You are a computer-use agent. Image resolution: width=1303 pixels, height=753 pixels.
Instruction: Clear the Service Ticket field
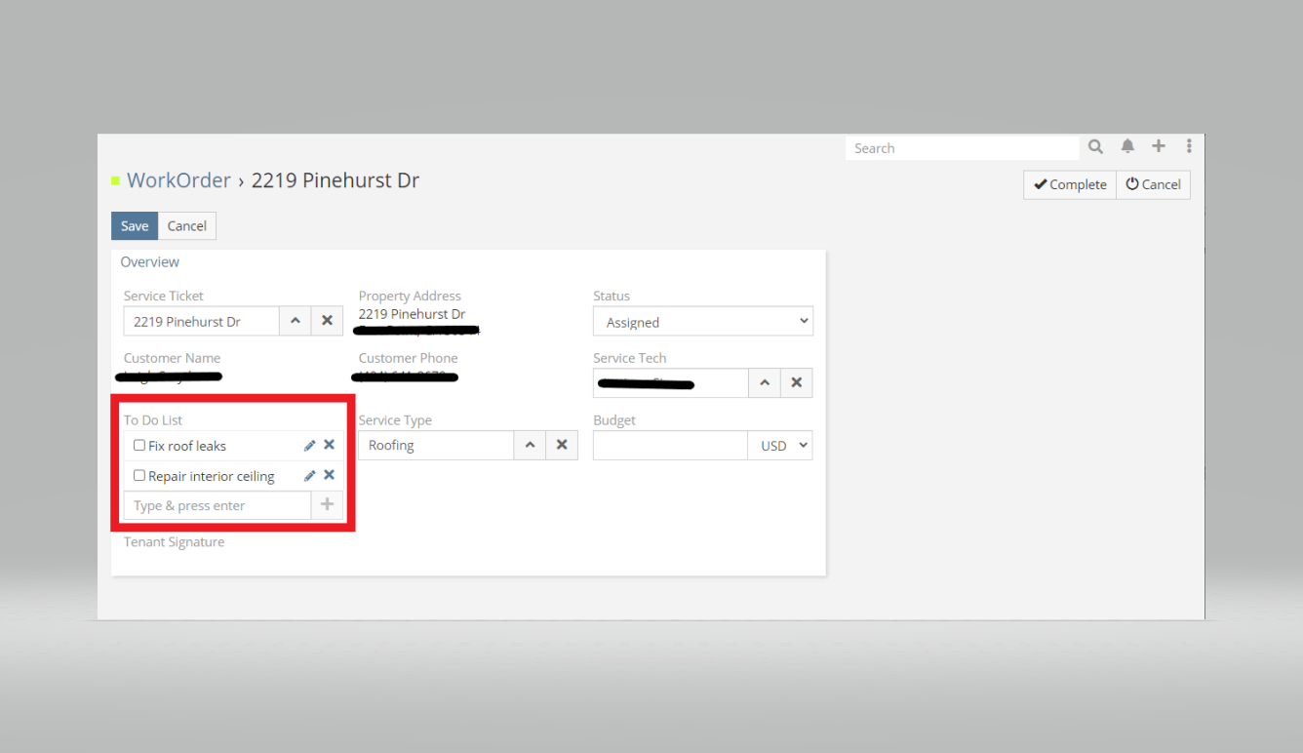point(327,321)
